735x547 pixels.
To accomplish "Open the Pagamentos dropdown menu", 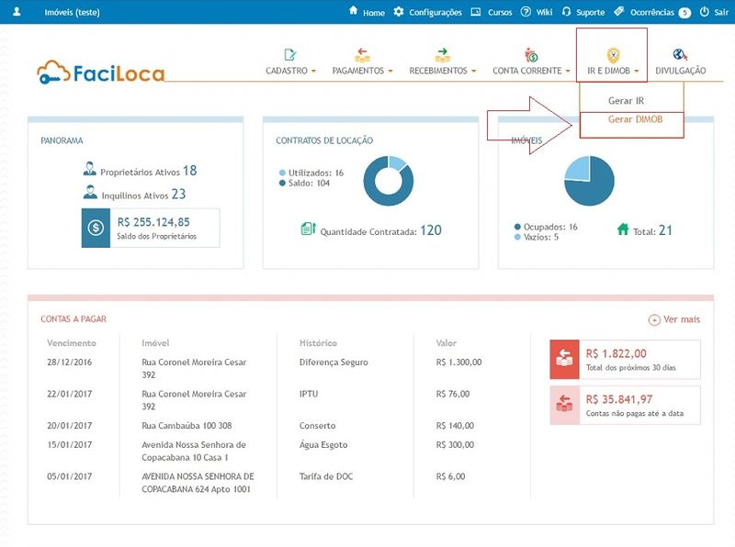I will 362,70.
